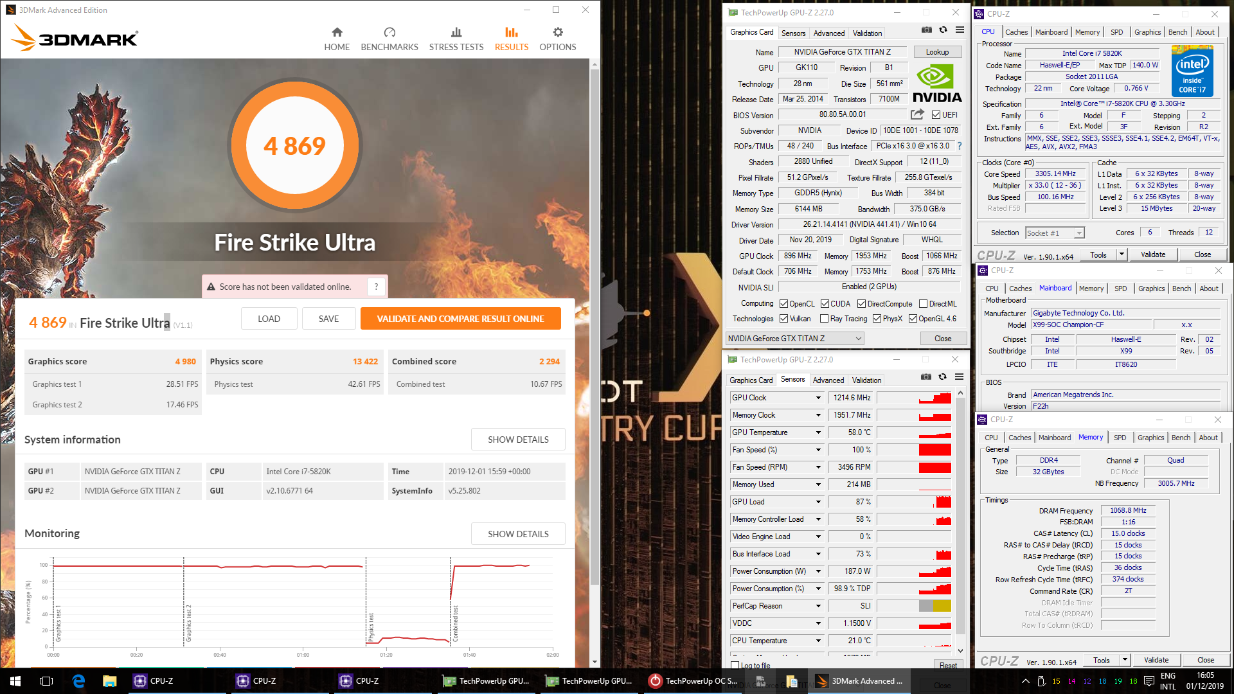The image size is (1234, 694).
Task: Toggle the UEFI checkbox in GPU-Z
Action: [936, 115]
